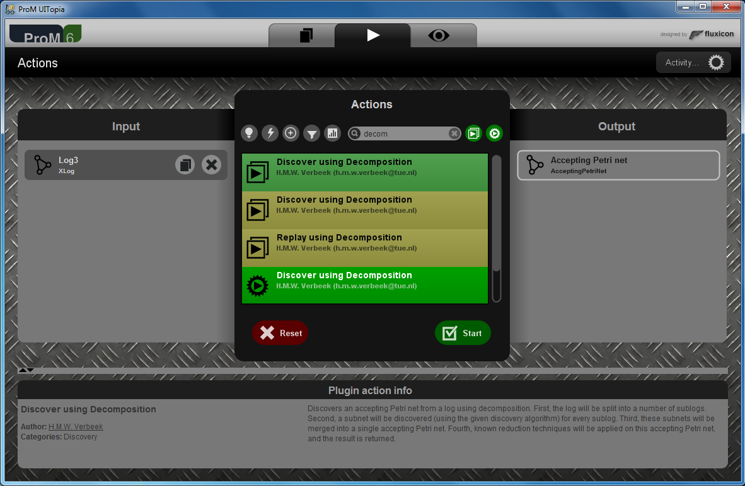The width and height of the screenshot is (745, 486).
Task: Switch to the Actions play tab
Action: (373, 36)
